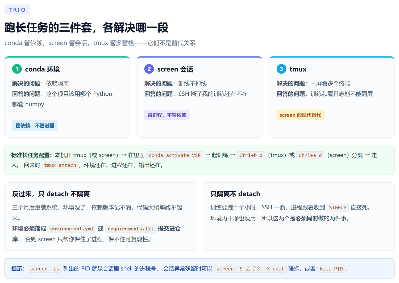Click the 'tmux' card heading
Image resolution: width=399 pixels, height=283 pixels.
point(298,69)
